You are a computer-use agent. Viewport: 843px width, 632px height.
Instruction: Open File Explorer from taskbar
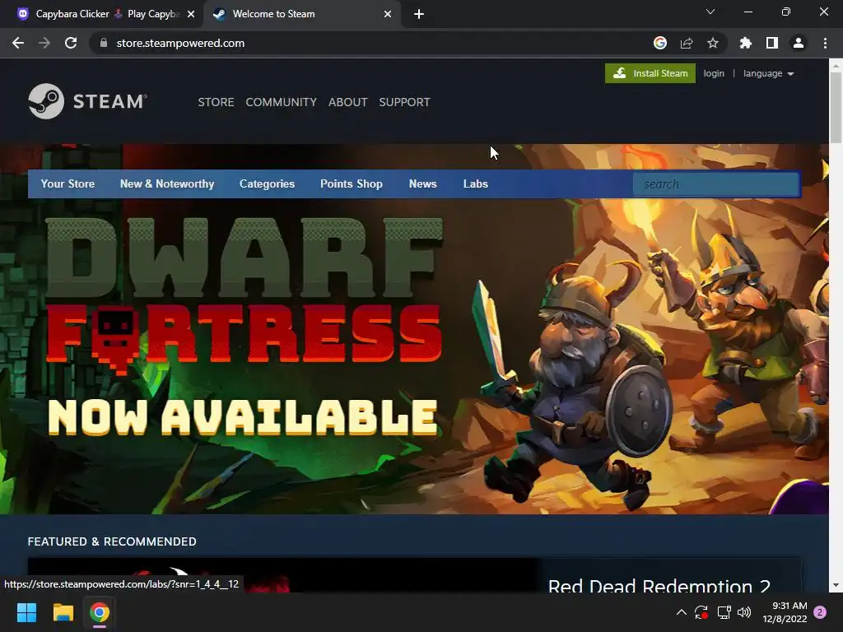[63, 612]
